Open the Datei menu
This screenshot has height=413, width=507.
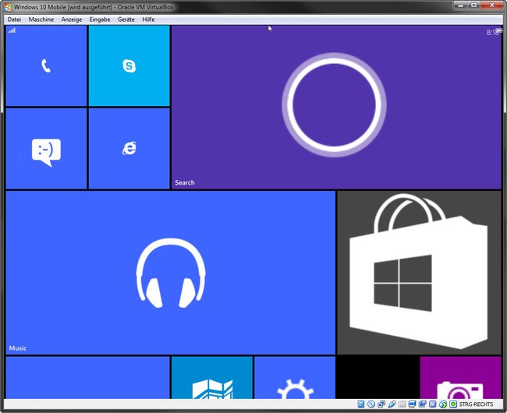point(14,19)
